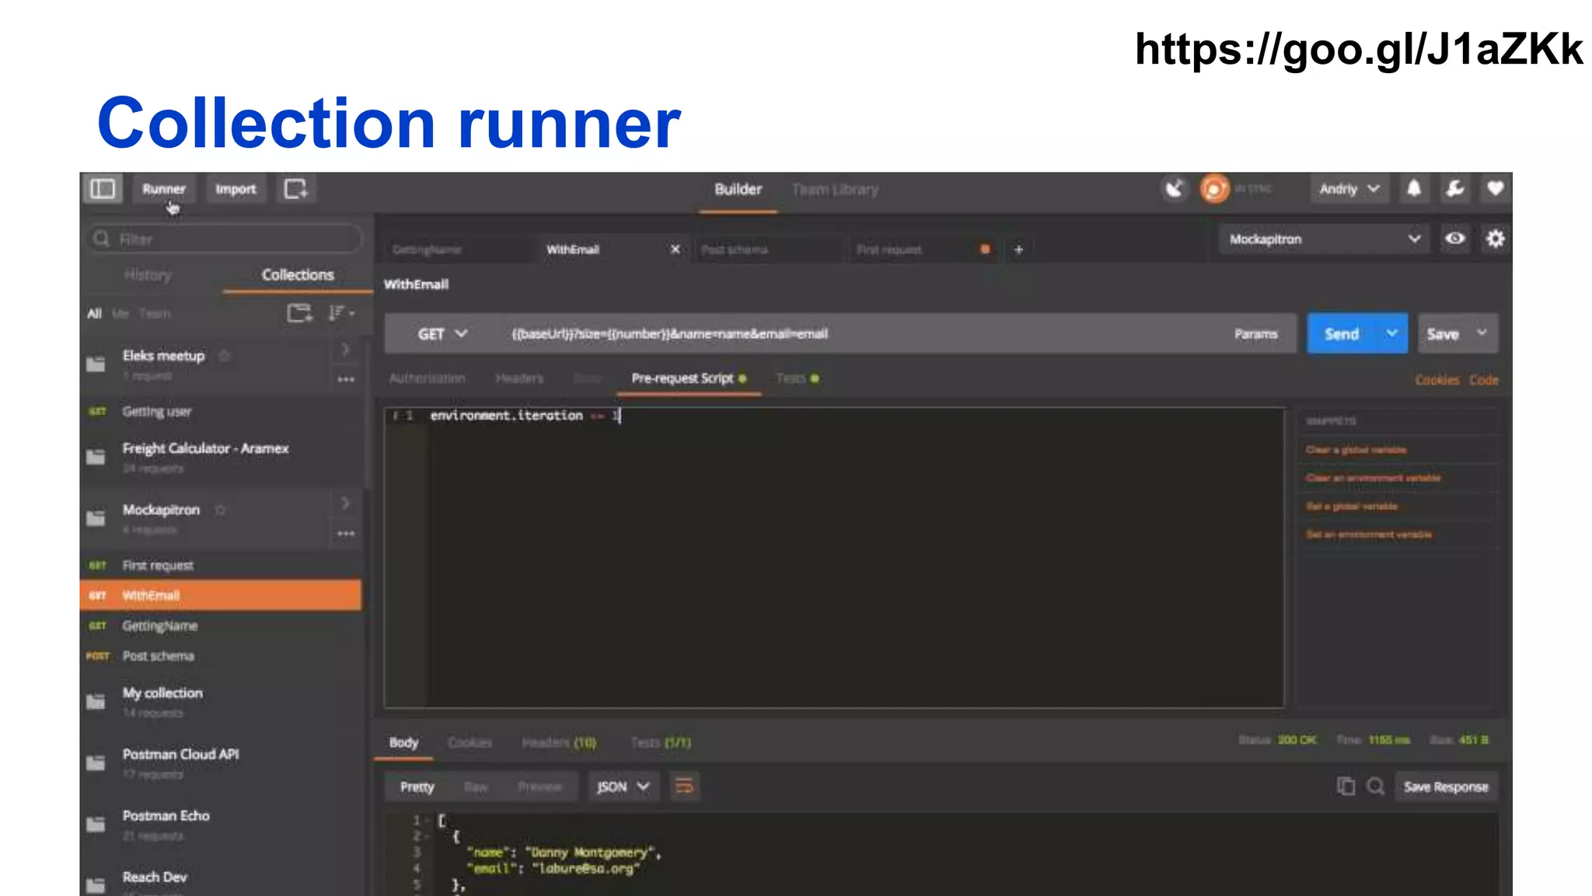Select the Team collections filter

pyautogui.click(x=155, y=313)
